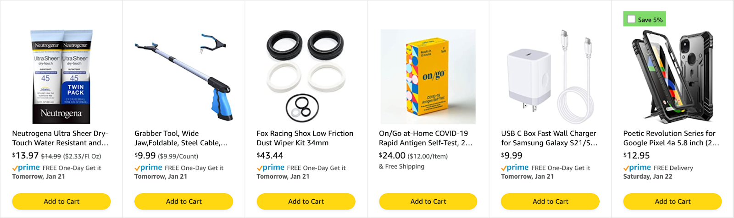This screenshot has height=218, width=734.
Task: Open the USB C wall charger image
Action: click(550, 77)
